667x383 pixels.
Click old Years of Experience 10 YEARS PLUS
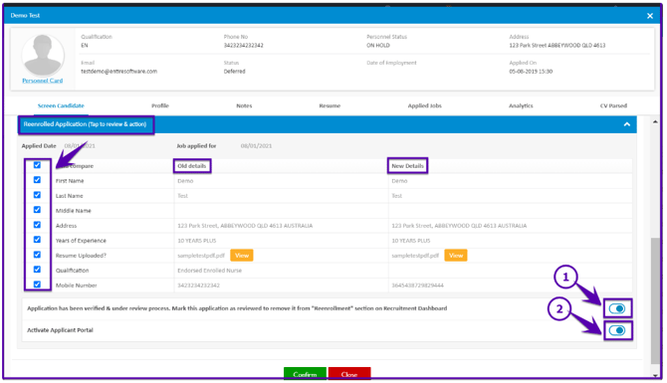point(196,241)
